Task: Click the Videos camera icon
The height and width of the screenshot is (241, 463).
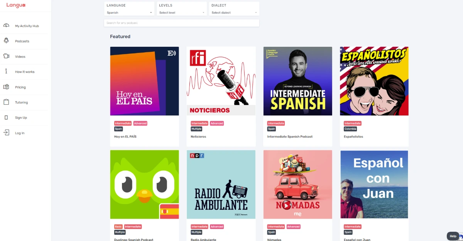Action: tap(6, 56)
